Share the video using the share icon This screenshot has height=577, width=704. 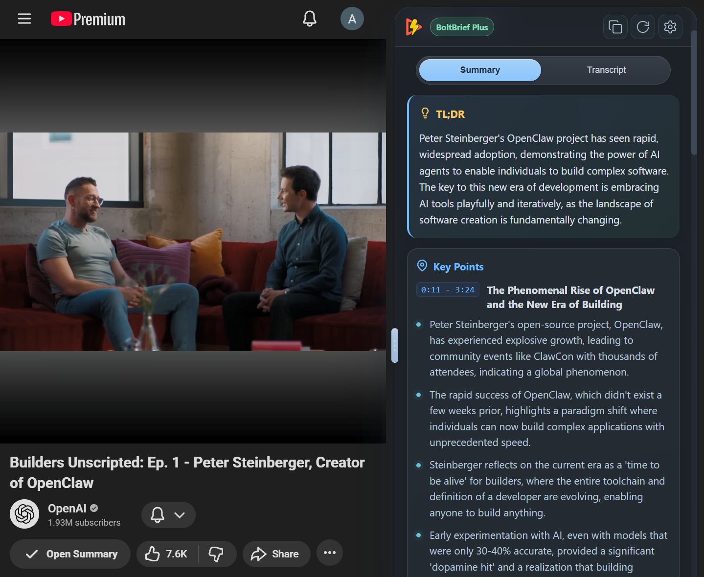(276, 554)
